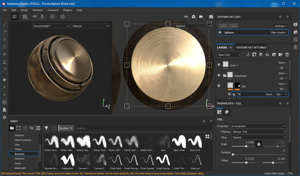
Task: Open Layer 1 blend mode Norm dropdown
Action: 282,62
